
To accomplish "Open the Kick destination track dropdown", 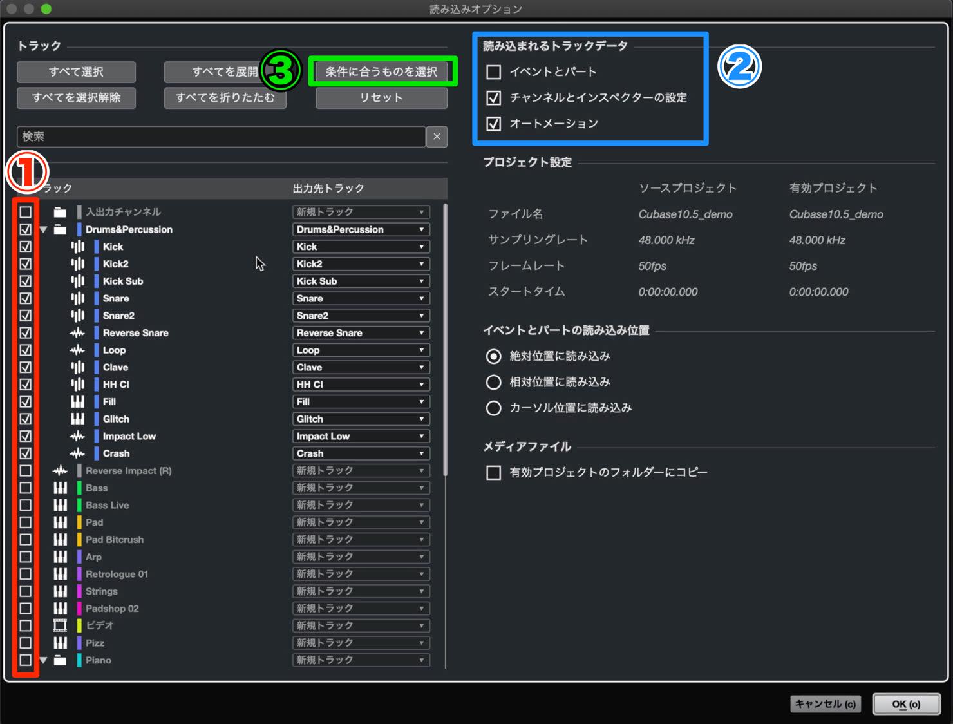I will coord(361,247).
